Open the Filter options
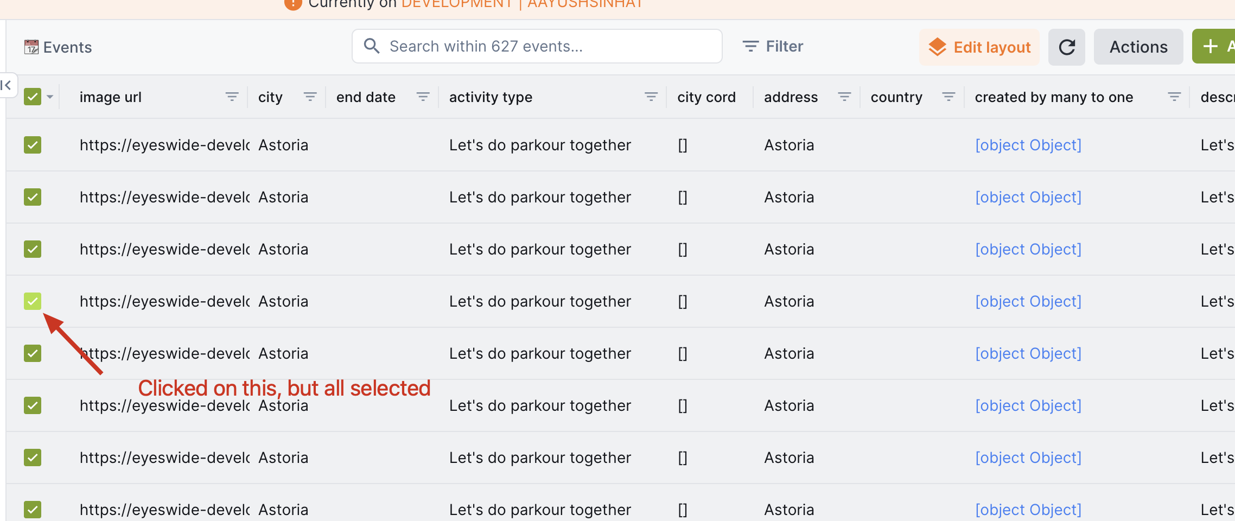The image size is (1235, 521). [773, 47]
